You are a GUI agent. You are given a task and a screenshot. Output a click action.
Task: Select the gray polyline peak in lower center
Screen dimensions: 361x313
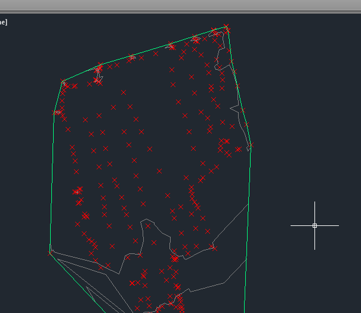point(147,221)
